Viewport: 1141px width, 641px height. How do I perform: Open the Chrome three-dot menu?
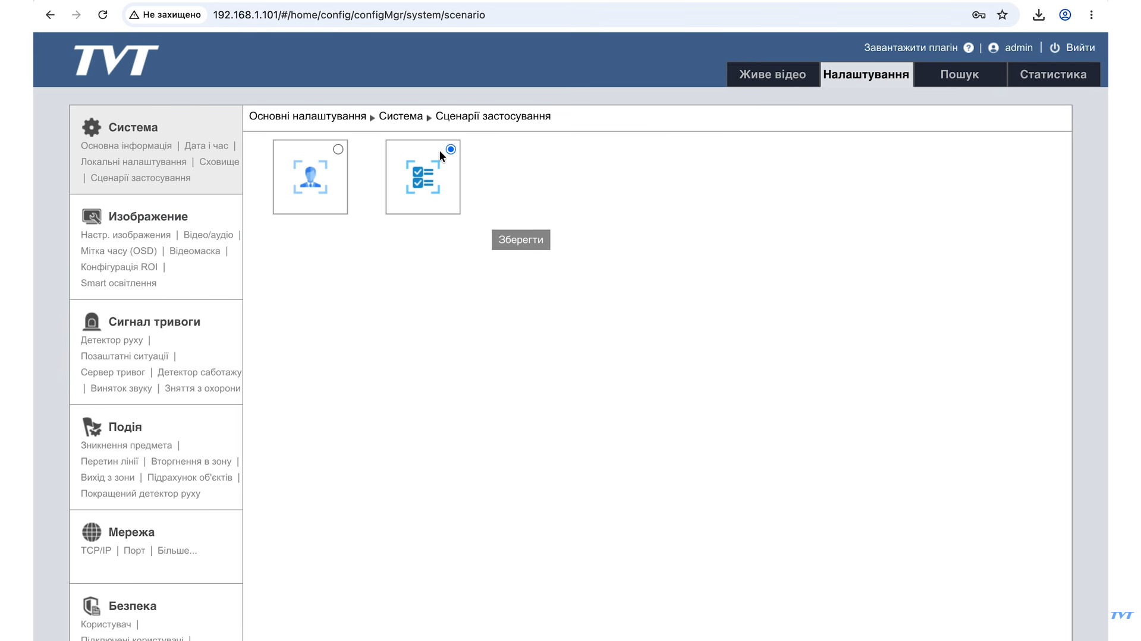coord(1091,15)
